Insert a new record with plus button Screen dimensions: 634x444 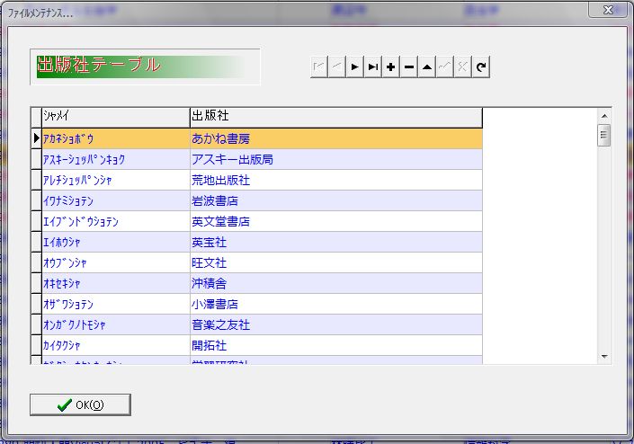391,67
